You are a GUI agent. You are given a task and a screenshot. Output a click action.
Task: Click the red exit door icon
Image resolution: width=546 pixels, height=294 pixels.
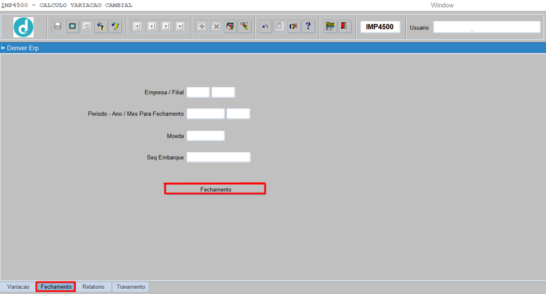[345, 26]
